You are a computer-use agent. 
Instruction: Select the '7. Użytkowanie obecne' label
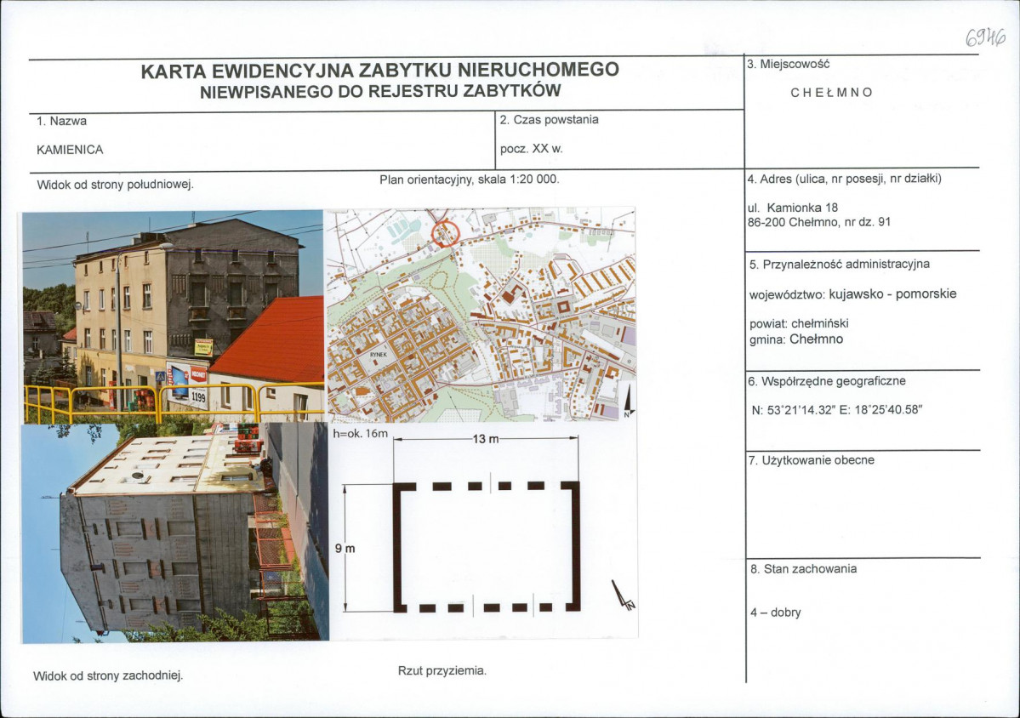click(812, 460)
